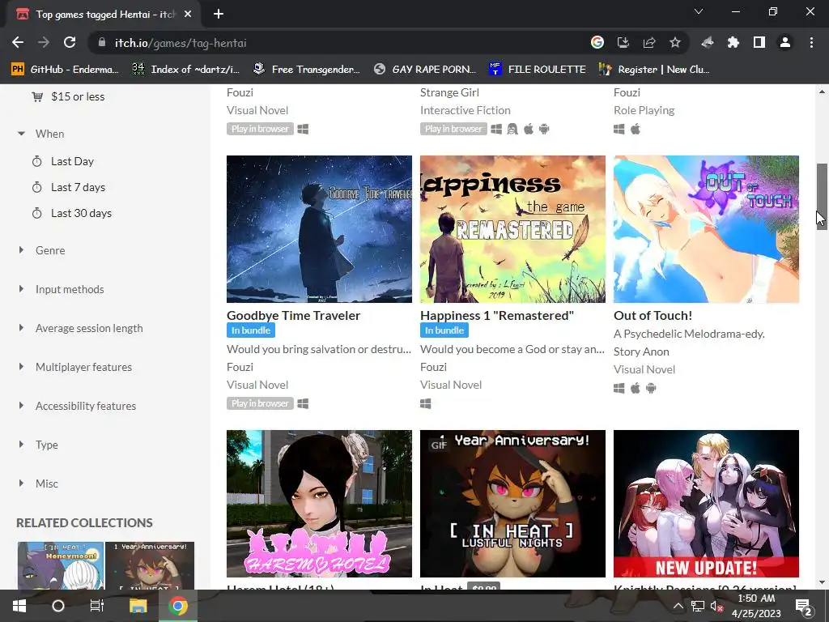This screenshot has height=622, width=829.
Task: Click the Google icon in address bar
Action: tap(597, 43)
